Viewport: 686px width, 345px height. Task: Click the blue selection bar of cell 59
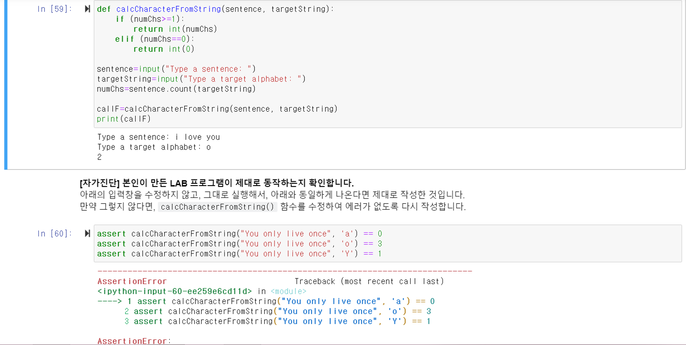pyautogui.click(x=6, y=85)
